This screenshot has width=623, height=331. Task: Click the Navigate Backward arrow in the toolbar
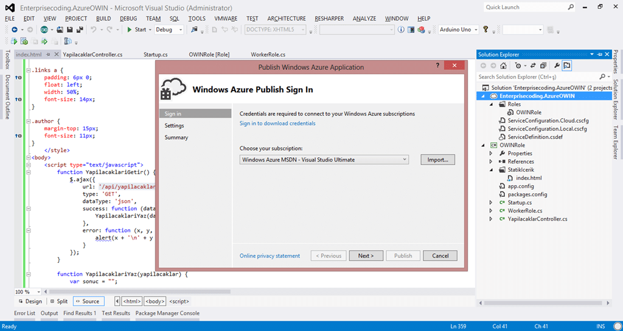tap(15, 30)
